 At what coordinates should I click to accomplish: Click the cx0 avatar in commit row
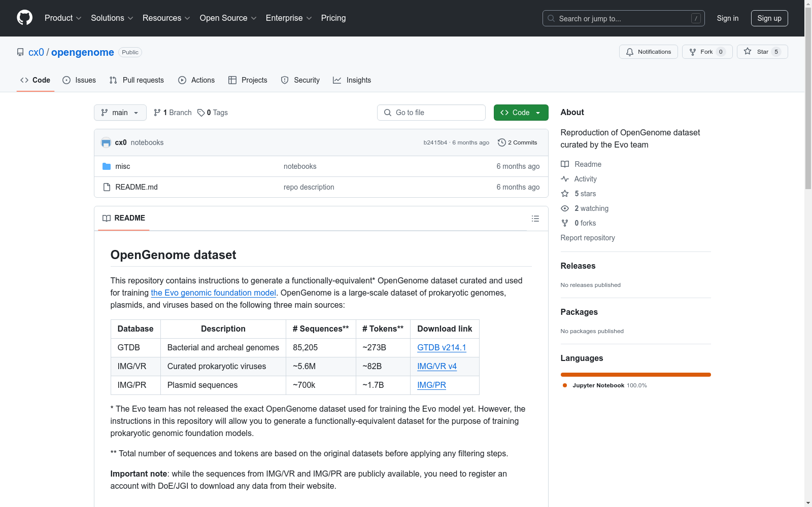tap(106, 142)
